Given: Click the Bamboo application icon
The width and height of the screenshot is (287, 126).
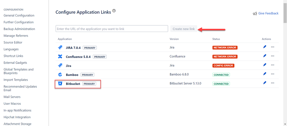Looking at the screenshot, I should pyautogui.click(x=60, y=75).
